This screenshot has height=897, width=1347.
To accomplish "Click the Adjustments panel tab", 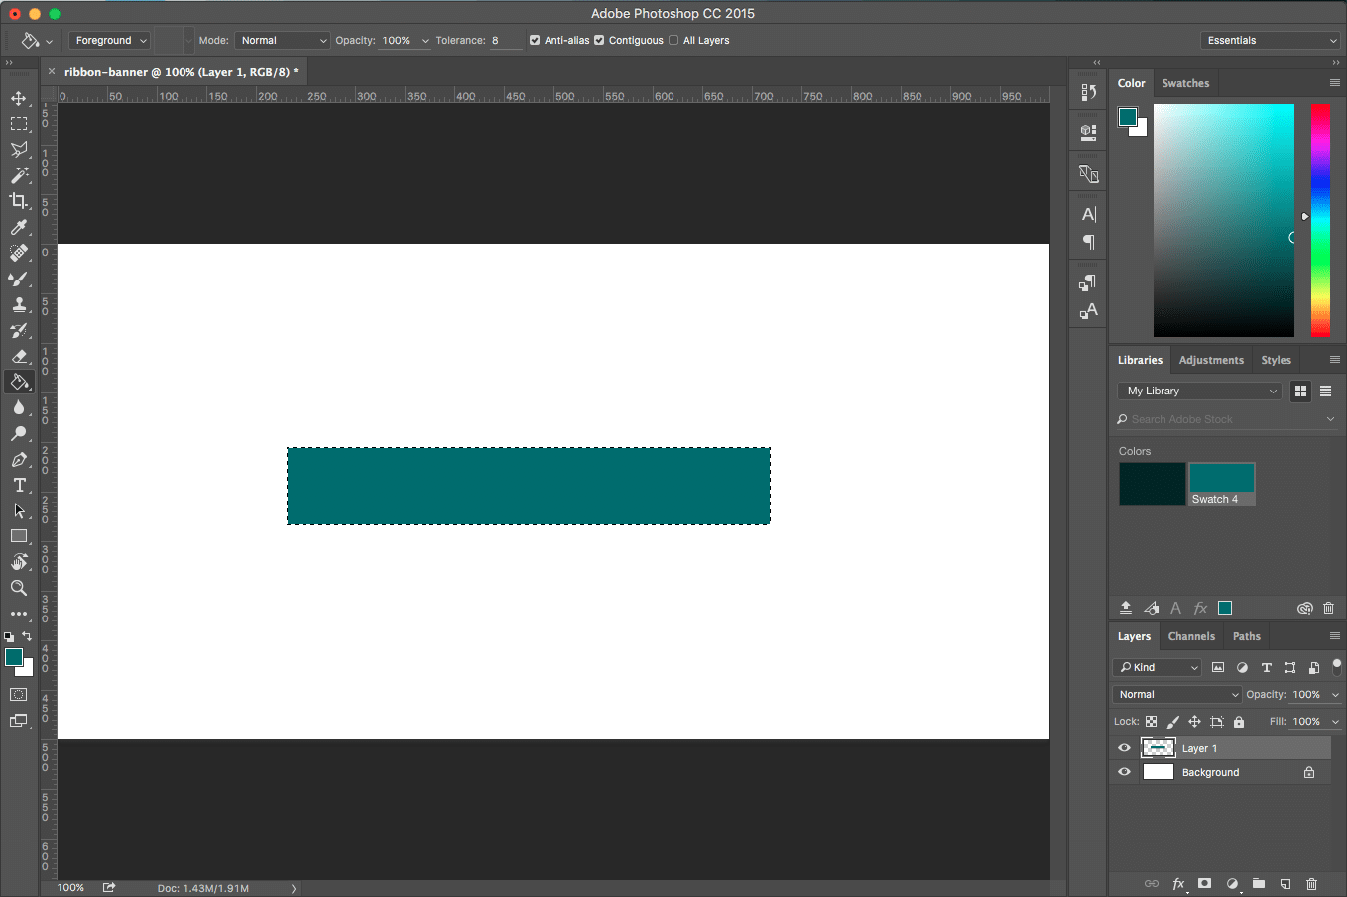I will click(1210, 360).
